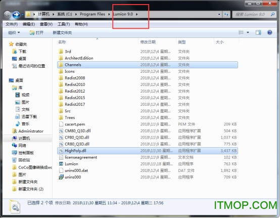Select the ArchitectEdition folder icon
Image resolution: width=280 pixels, height=218 pixels.
pyautogui.click(x=61, y=58)
